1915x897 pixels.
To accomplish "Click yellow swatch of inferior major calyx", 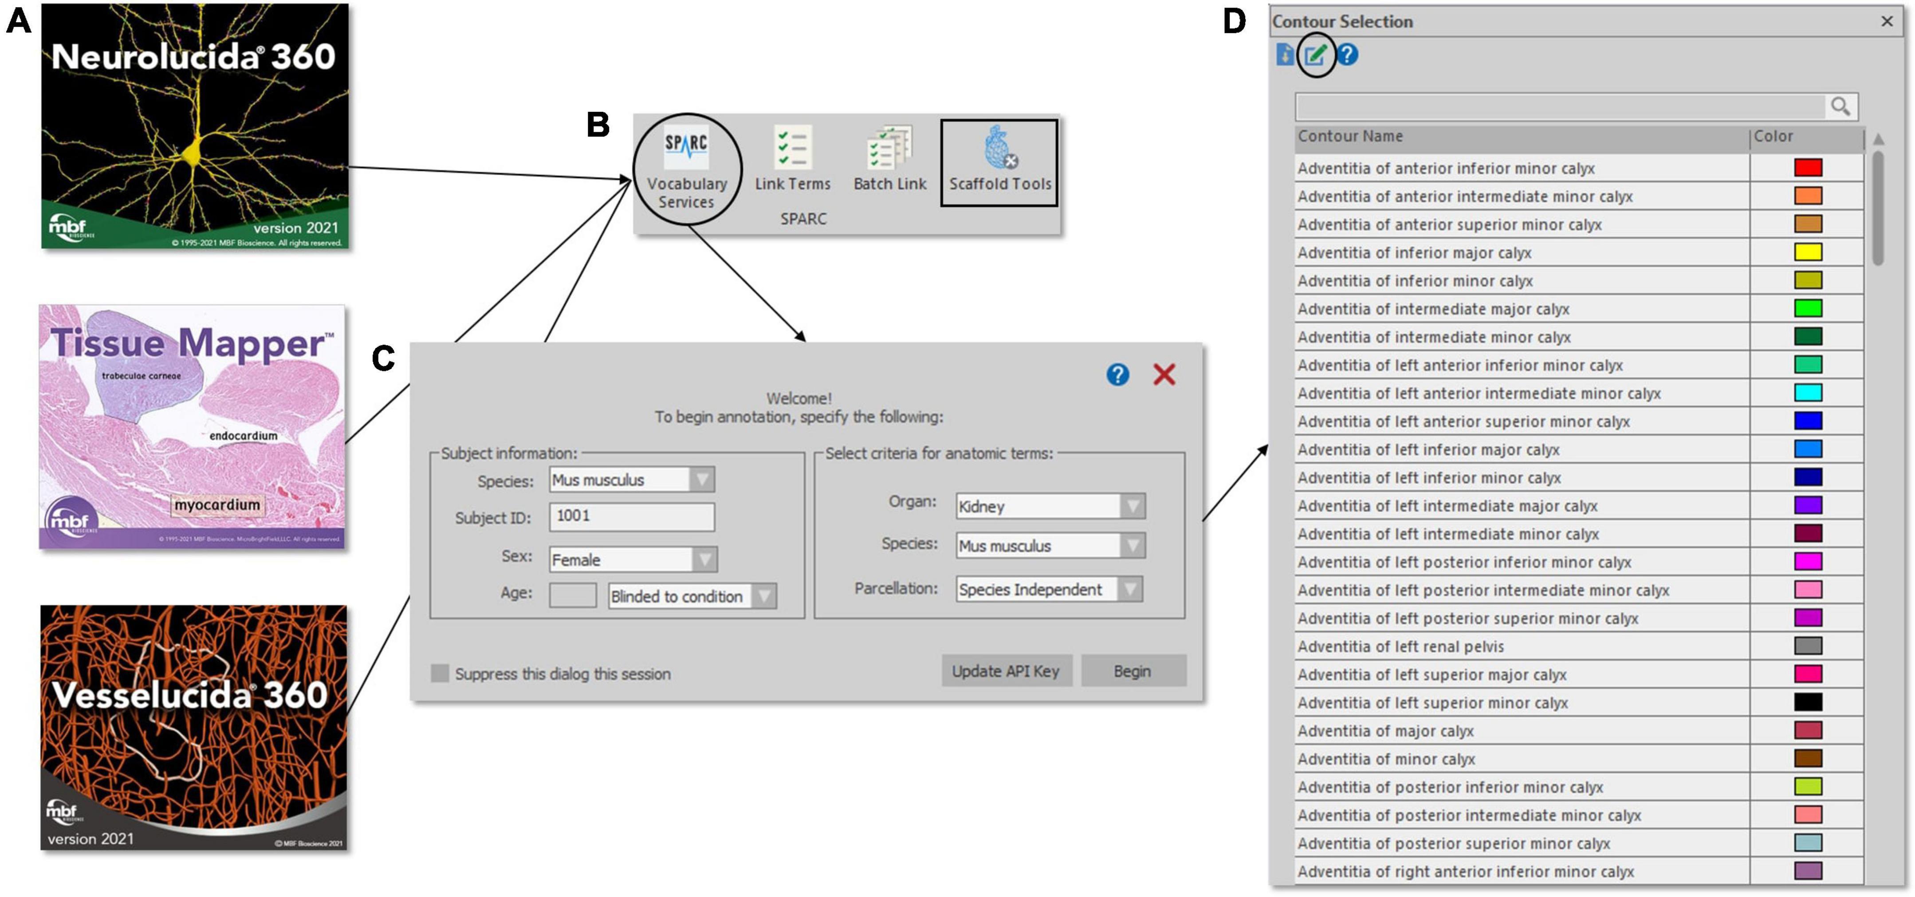I will (1808, 252).
